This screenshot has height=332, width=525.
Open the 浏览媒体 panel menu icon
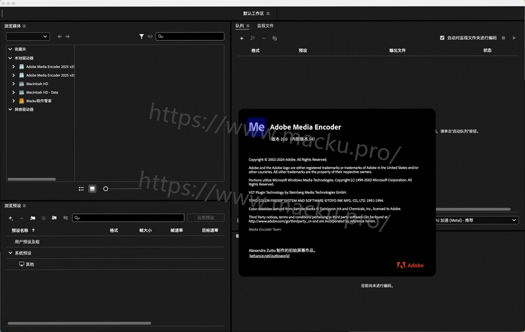[x=24, y=26]
